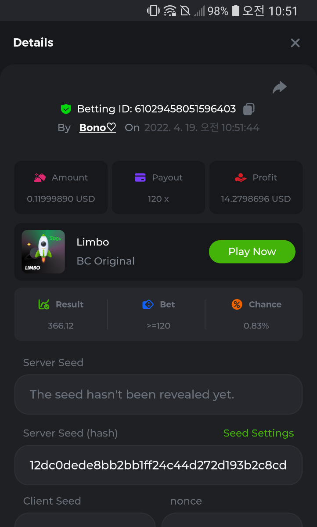Close the Details panel

click(295, 43)
